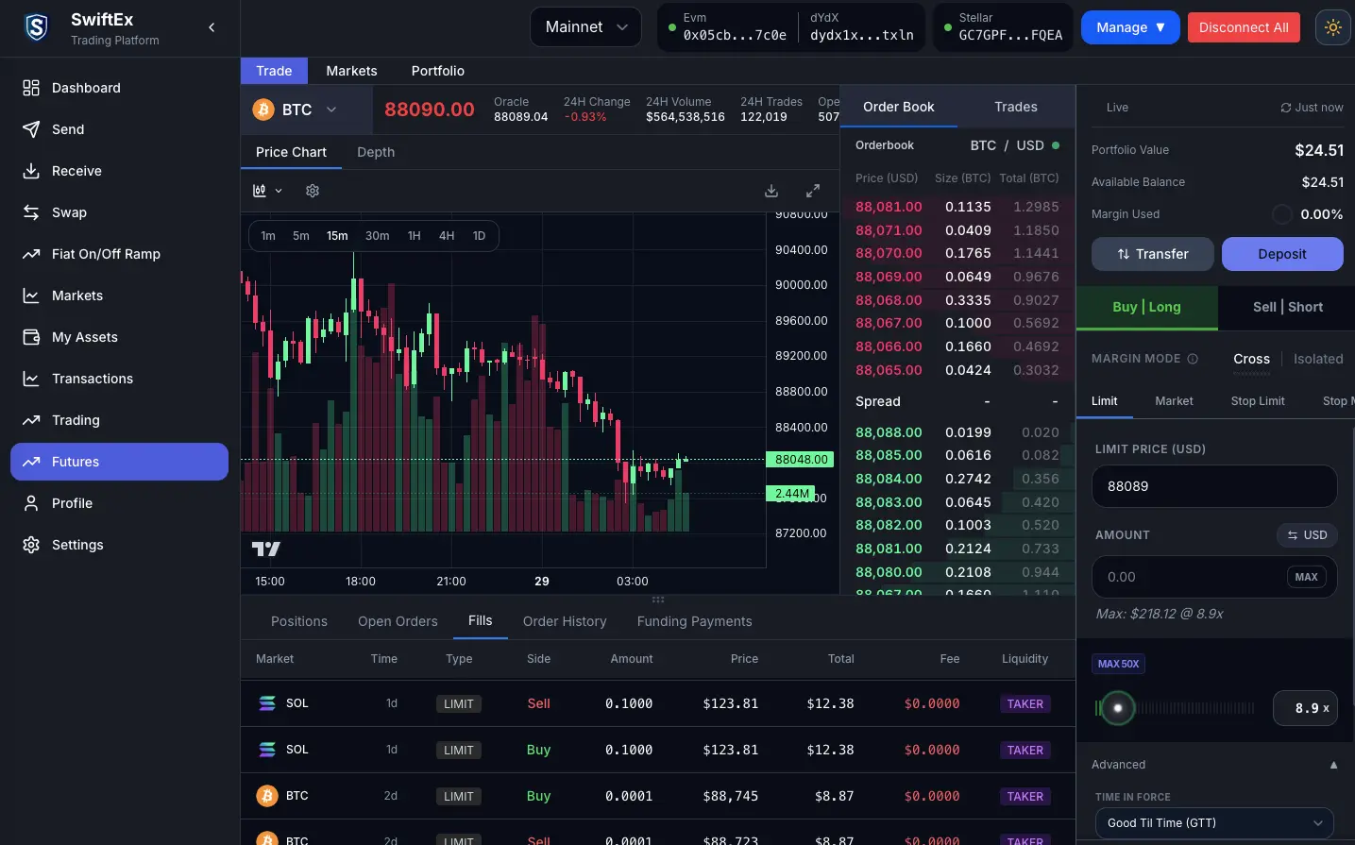Click Disconnect All in the header
This screenshot has width=1355, height=845.
pos(1244,27)
